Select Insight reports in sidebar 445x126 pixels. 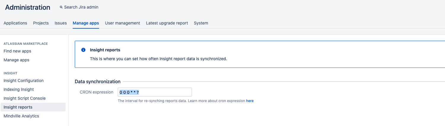[33, 107]
